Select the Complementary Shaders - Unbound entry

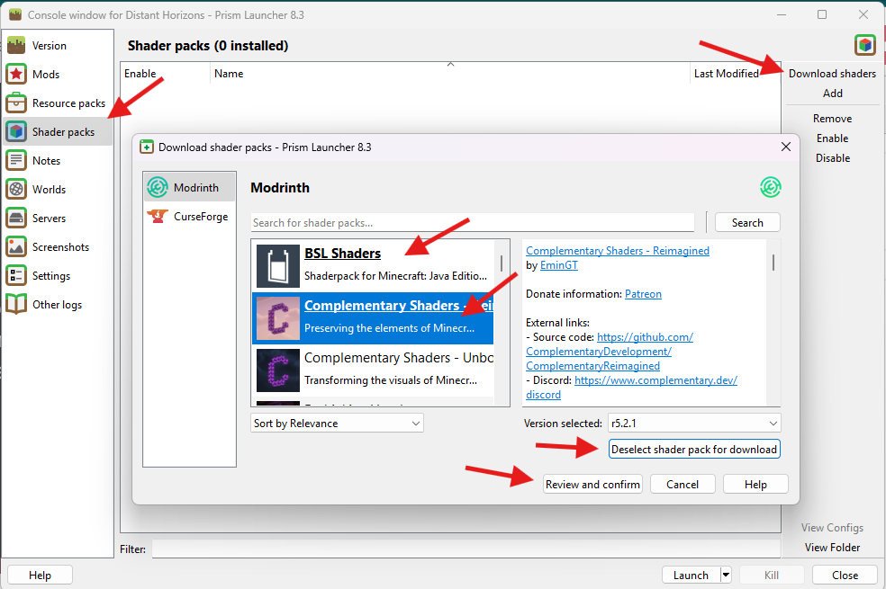[x=373, y=370]
